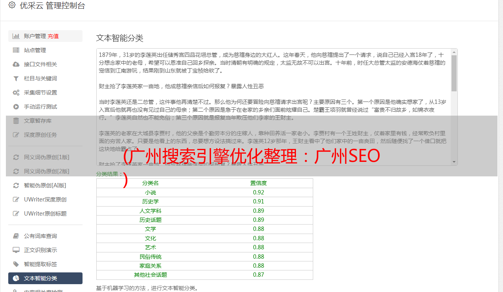Image resolution: width=503 pixels, height=292 pixels.
Task: Click the text area scrollbar thumb
Action: pyautogui.click(x=454, y=73)
